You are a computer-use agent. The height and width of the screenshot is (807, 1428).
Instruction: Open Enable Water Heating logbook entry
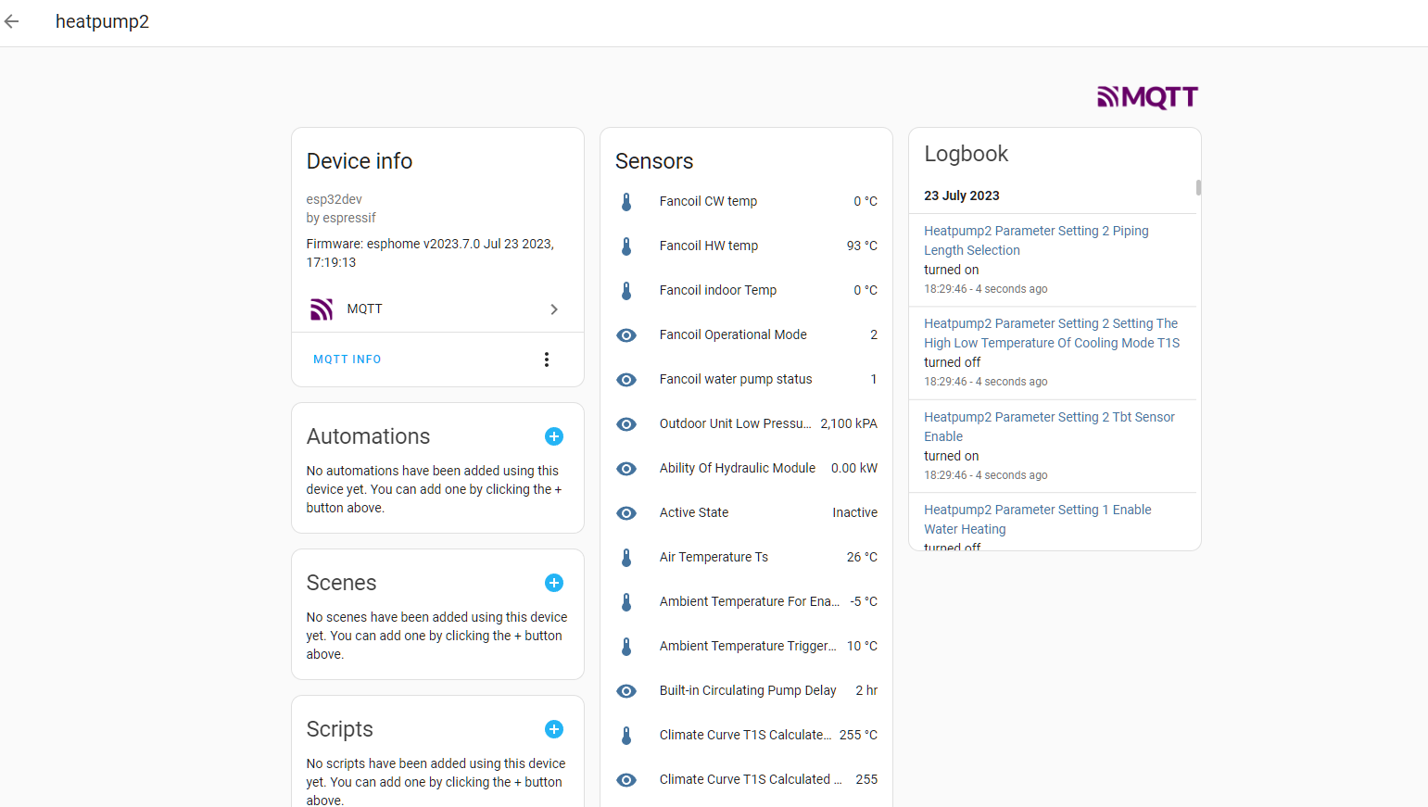1037,519
